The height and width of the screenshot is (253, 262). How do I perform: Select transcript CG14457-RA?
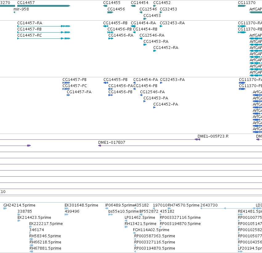coord(30,23)
